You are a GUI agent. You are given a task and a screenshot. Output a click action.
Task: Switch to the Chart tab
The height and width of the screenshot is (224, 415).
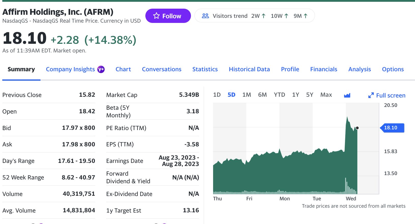[x=123, y=69]
